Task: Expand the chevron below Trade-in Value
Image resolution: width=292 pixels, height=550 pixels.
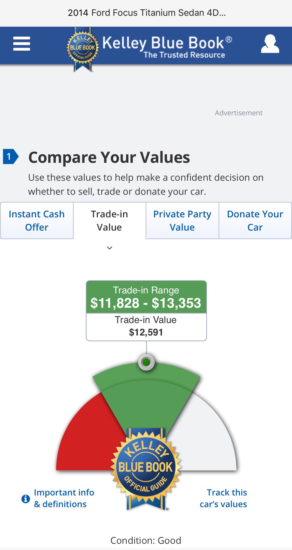Action: click(110, 248)
